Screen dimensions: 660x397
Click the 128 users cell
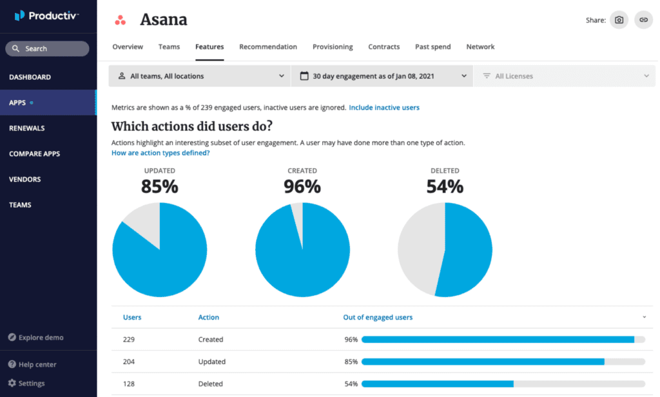tap(129, 383)
